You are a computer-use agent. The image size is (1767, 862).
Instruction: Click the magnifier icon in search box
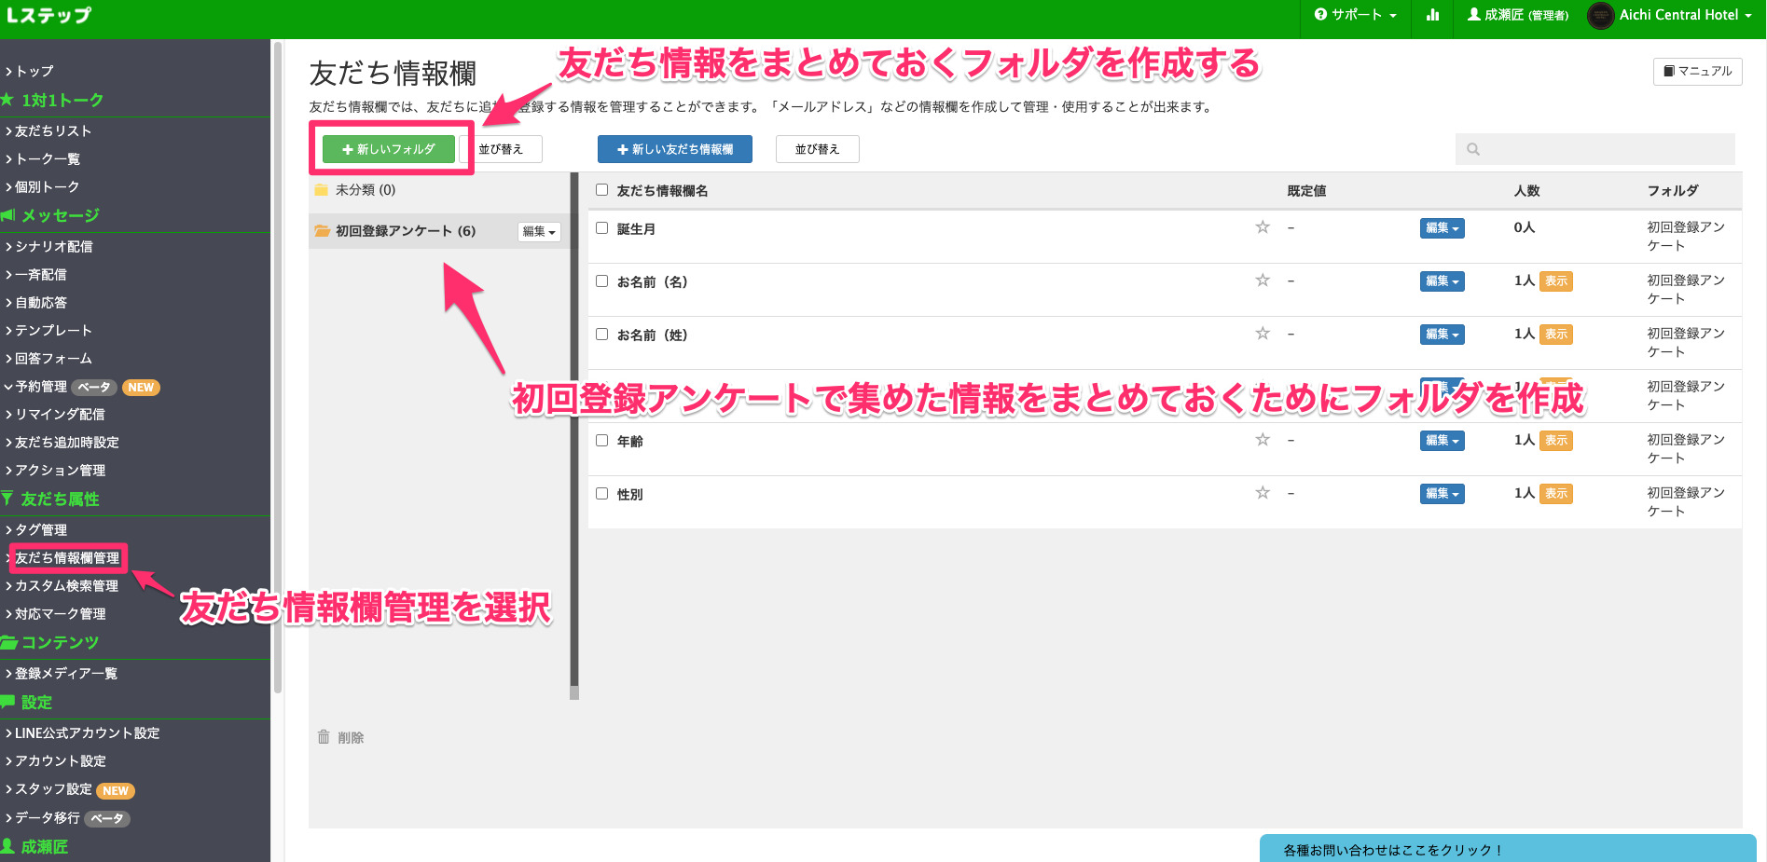coord(1473,149)
